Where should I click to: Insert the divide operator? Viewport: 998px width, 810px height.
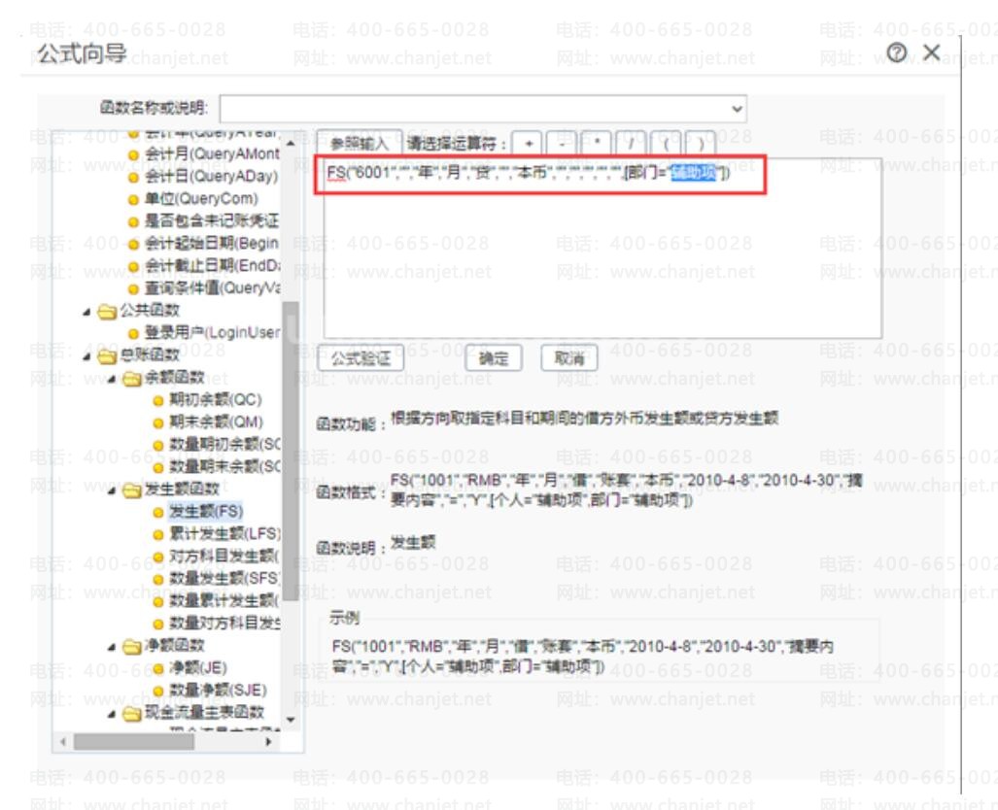coord(631,144)
